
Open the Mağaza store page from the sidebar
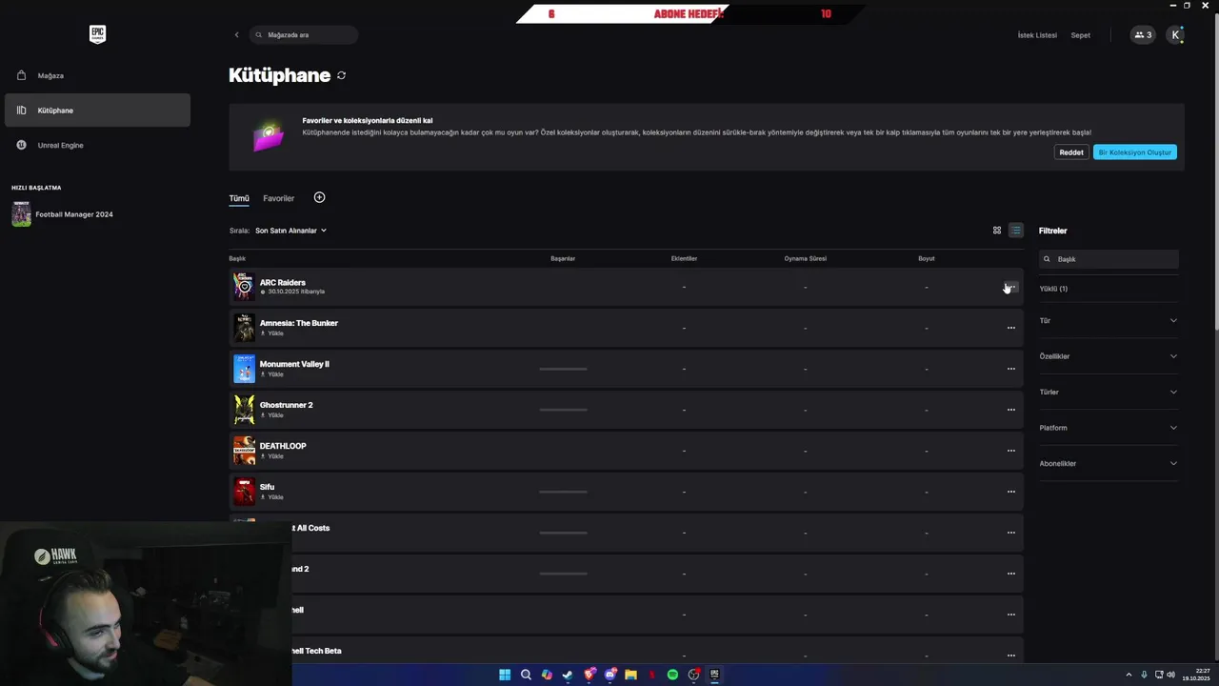[97, 75]
